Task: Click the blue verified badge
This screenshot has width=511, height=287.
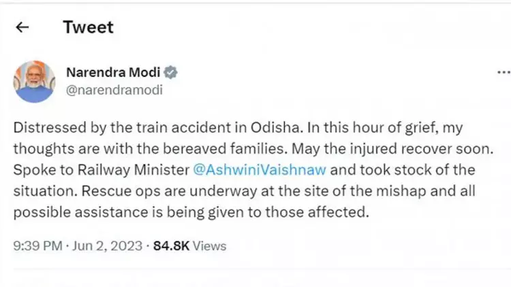Action: click(173, 73)
